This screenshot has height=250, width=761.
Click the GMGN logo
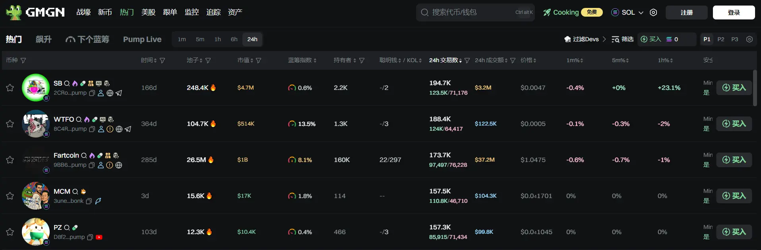[35, 12]
